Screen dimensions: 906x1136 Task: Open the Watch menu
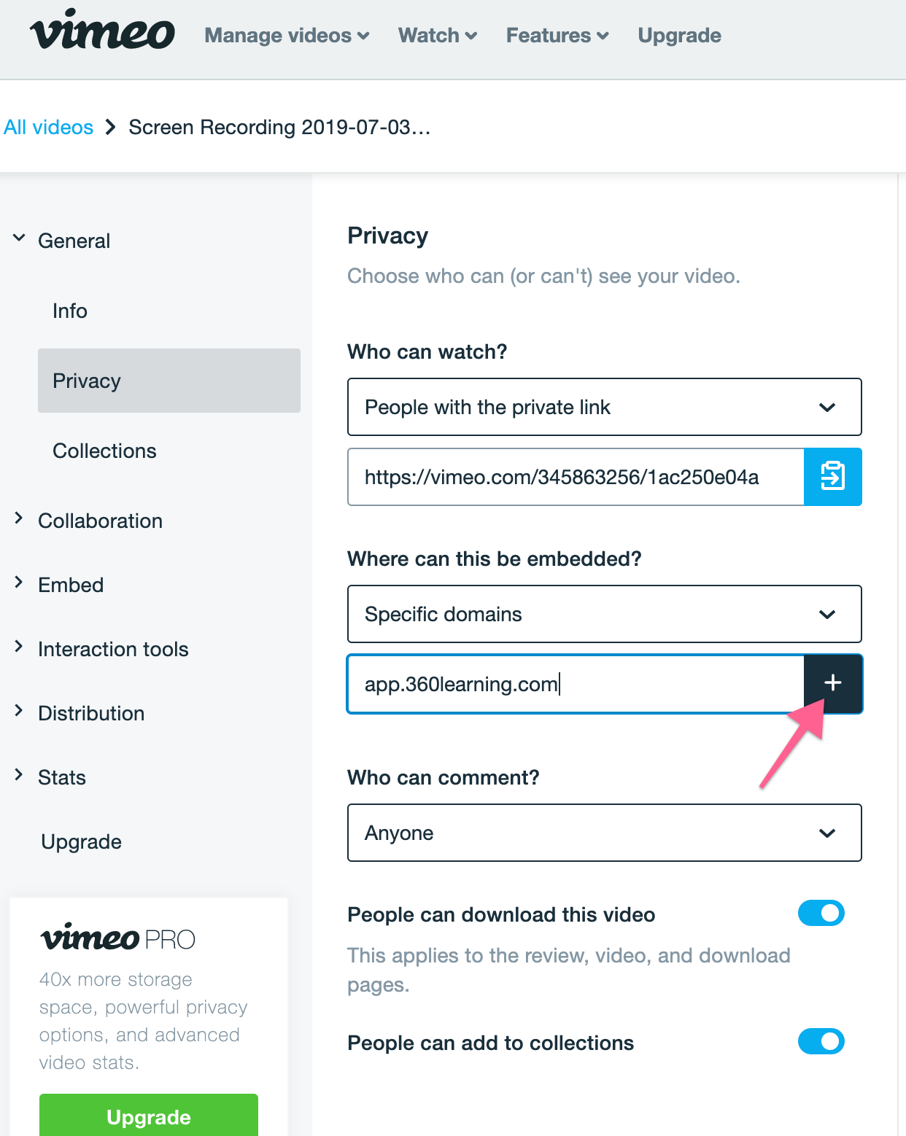438,35
